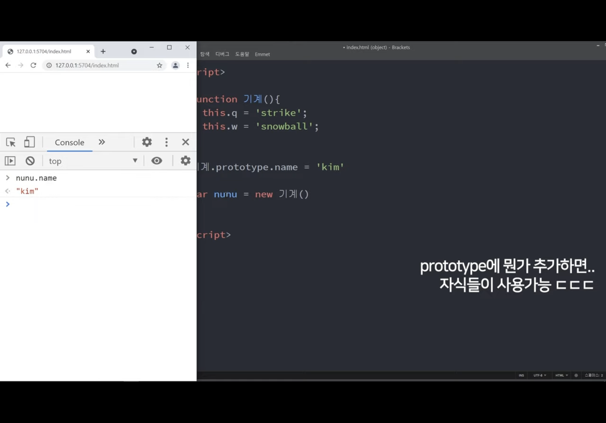Open the HTML language mode dropdown

coord(561,375)
